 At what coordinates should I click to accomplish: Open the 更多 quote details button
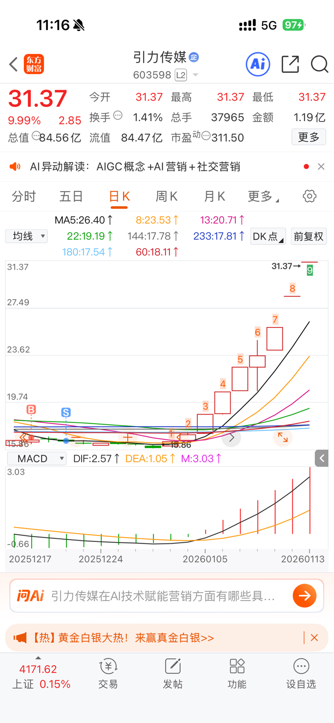pyautogui.click(x=309, y=137)
